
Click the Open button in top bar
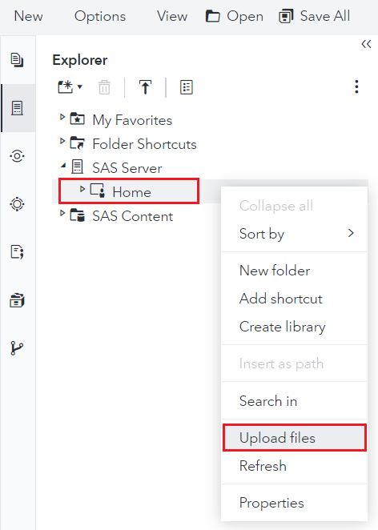[235, 16]
